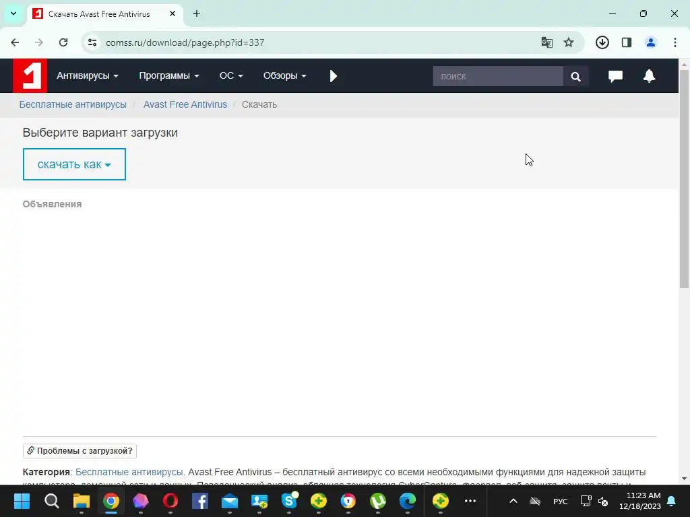Viewport: 690px width, 517px height.
Task: Click the white play arrow in navbar
Action: click(333, 76)
